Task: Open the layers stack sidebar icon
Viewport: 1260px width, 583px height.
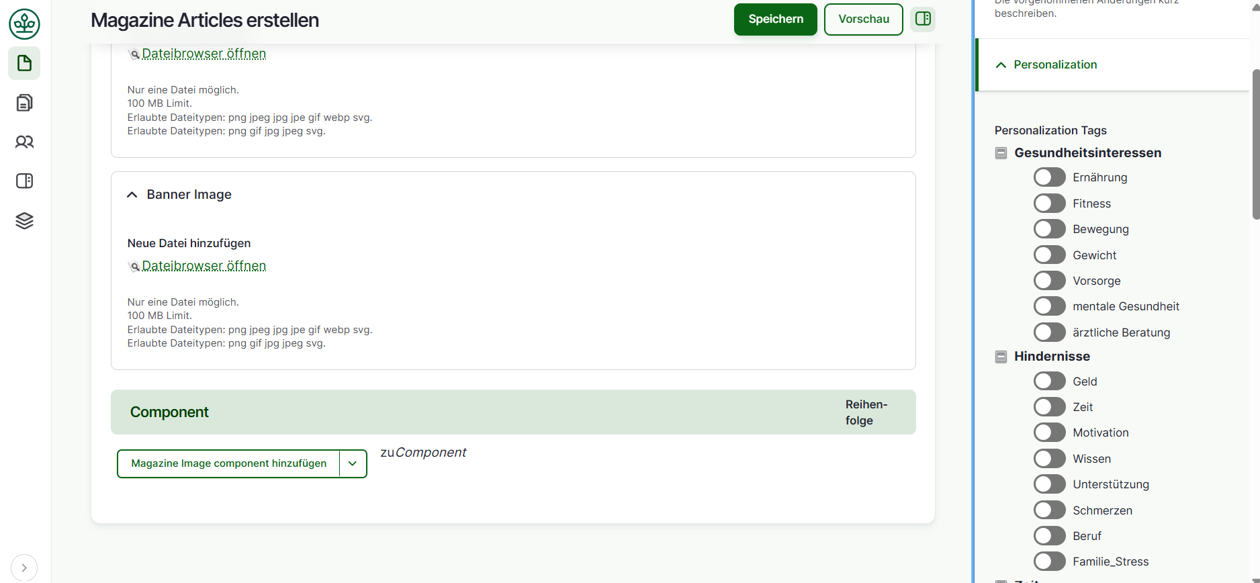Action: (x=24, y=220)
